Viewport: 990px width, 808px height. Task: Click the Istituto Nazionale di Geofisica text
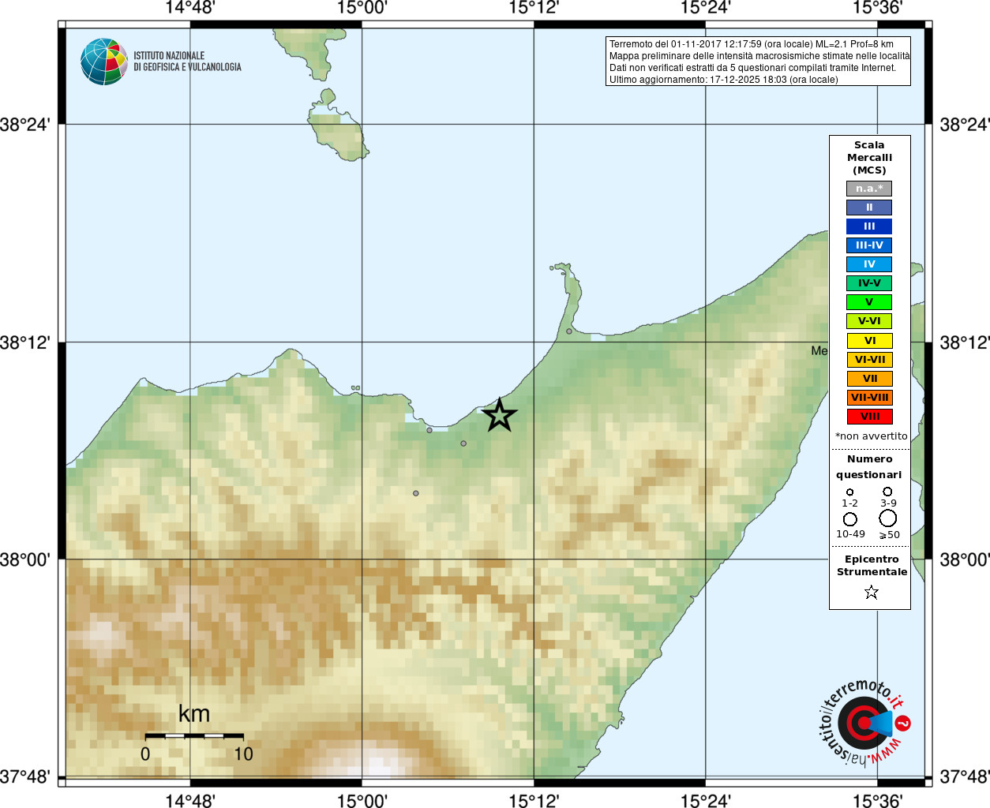coord(187,62)
